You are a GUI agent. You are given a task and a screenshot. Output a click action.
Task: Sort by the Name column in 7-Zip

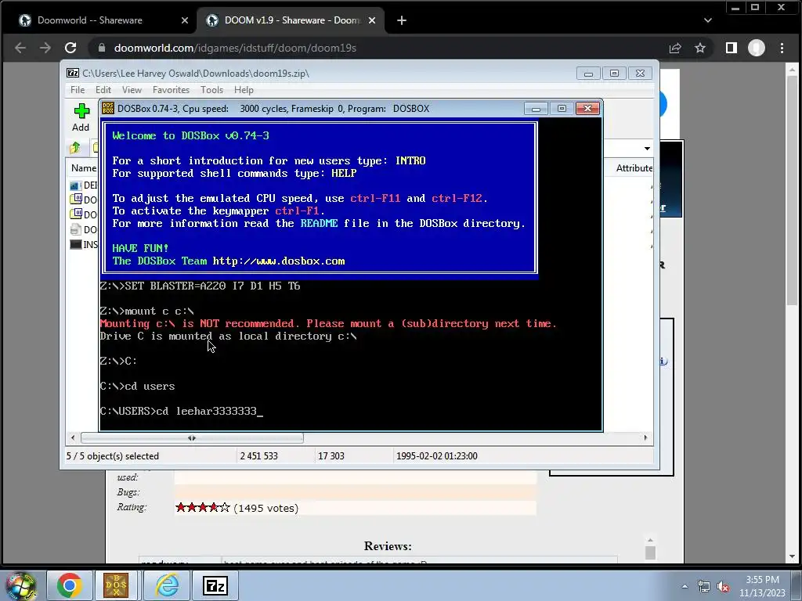[83, 168]
